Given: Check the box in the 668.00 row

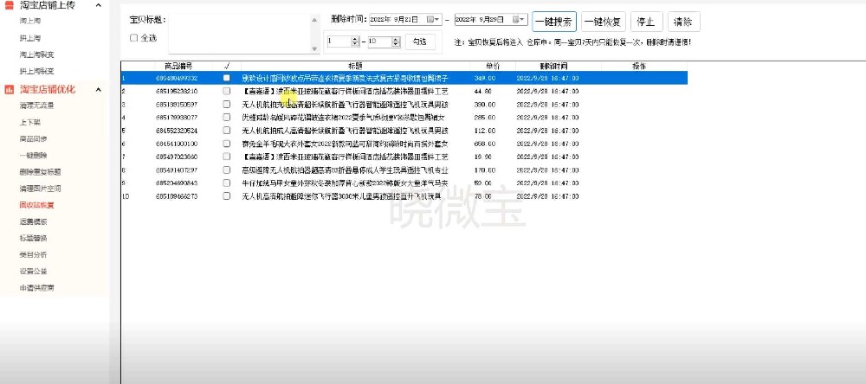Looking at the screenshot, I should point(226,144).
